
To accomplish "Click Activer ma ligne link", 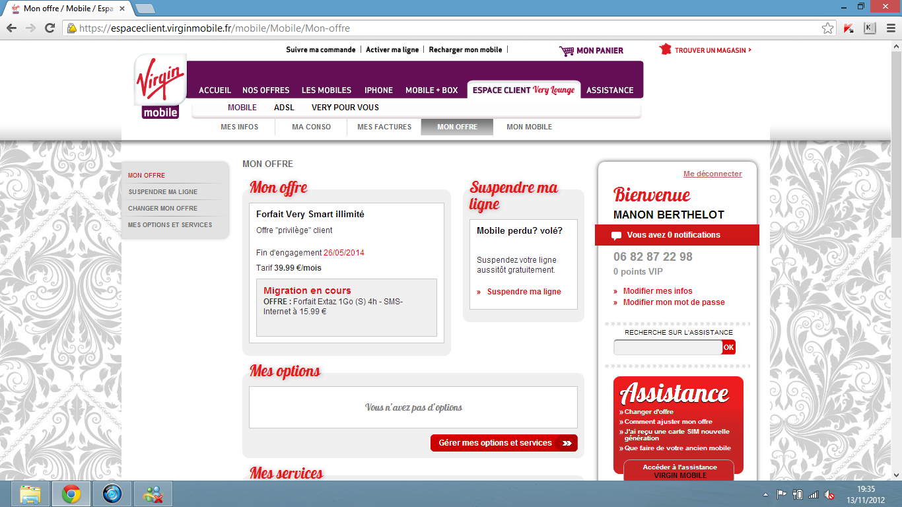I will click(x=392, y=50).
